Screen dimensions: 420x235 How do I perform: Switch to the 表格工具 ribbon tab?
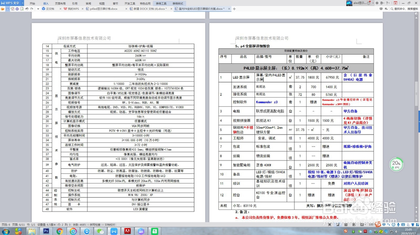point(161,3)
